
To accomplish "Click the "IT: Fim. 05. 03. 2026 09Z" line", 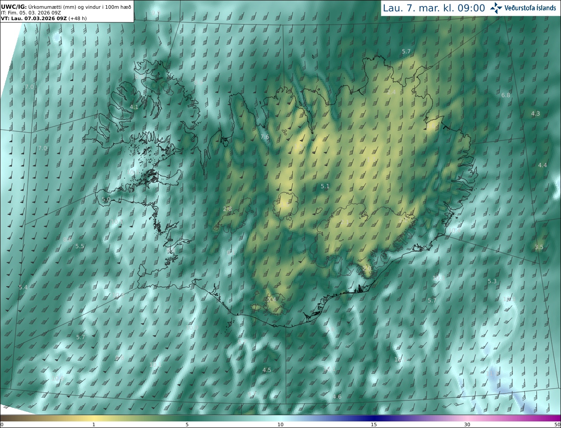I will 31,13.
